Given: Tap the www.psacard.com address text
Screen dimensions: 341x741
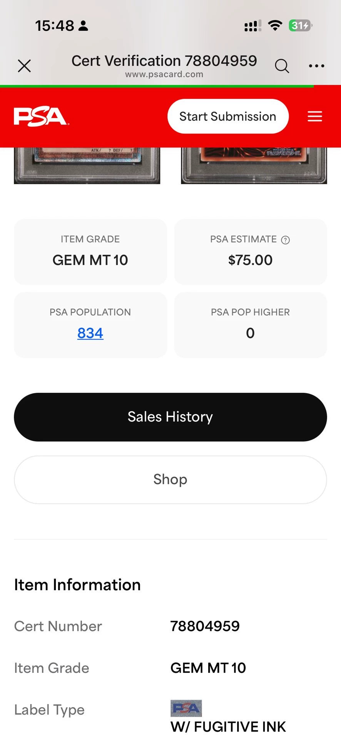Looking at the screenshot, I should coord(164,74).
